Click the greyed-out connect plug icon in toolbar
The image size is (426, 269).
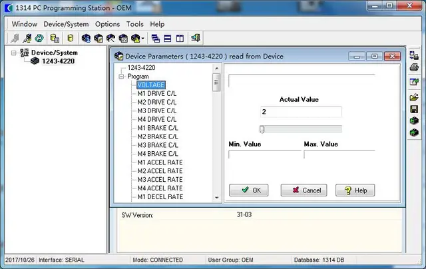click(15, 39)
